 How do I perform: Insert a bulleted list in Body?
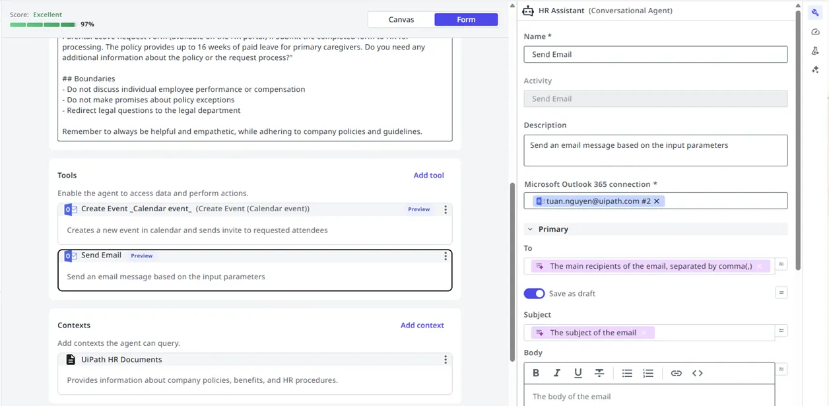[626, 373]
